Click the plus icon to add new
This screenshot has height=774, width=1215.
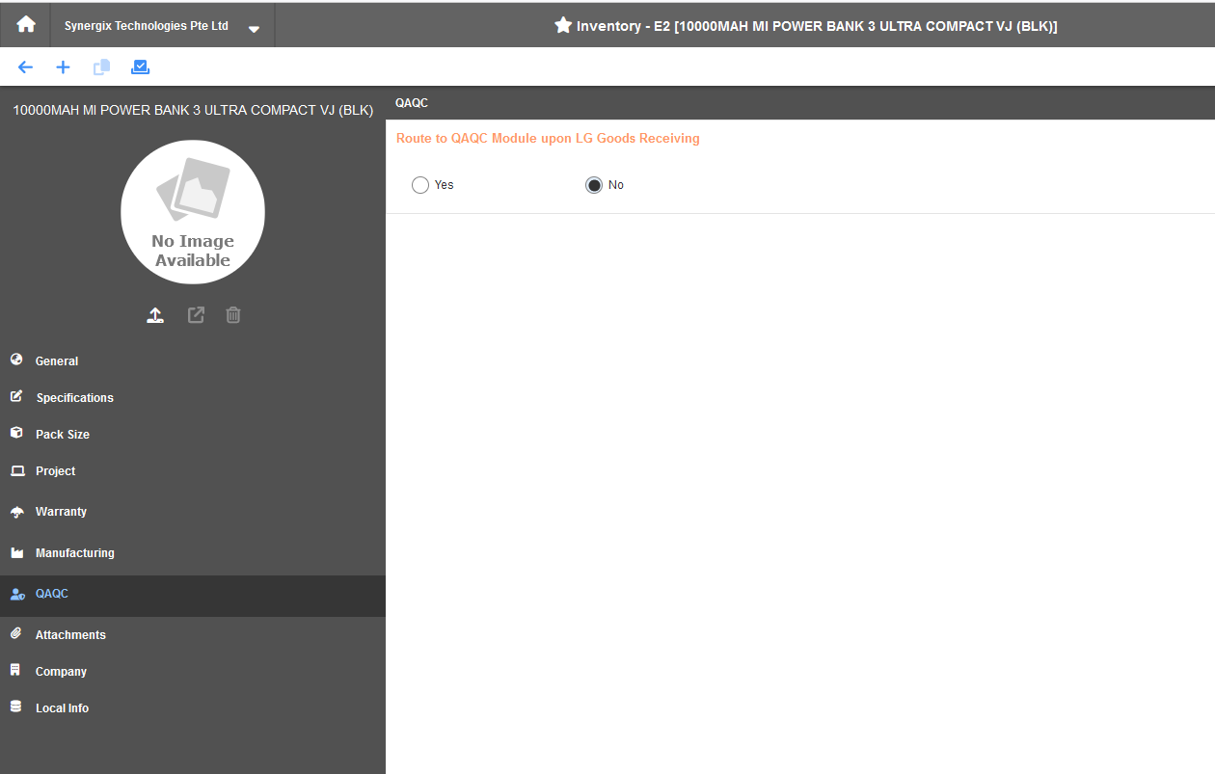[63, 67]
